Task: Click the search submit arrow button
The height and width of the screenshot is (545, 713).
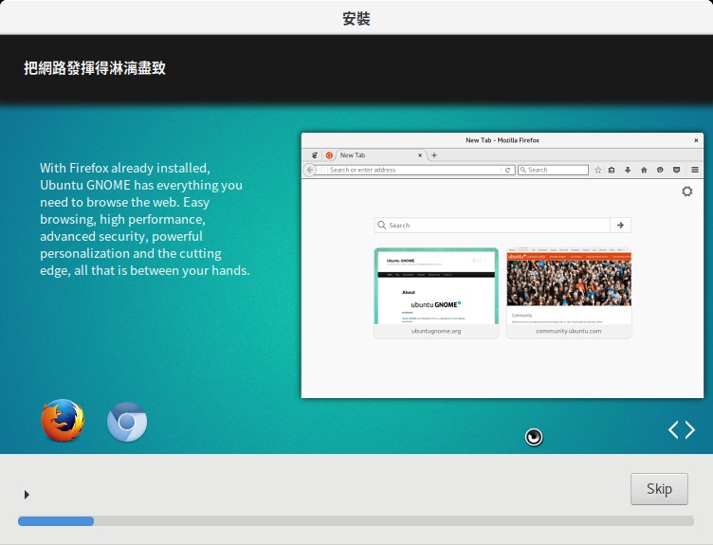Action: click(620, 226)
